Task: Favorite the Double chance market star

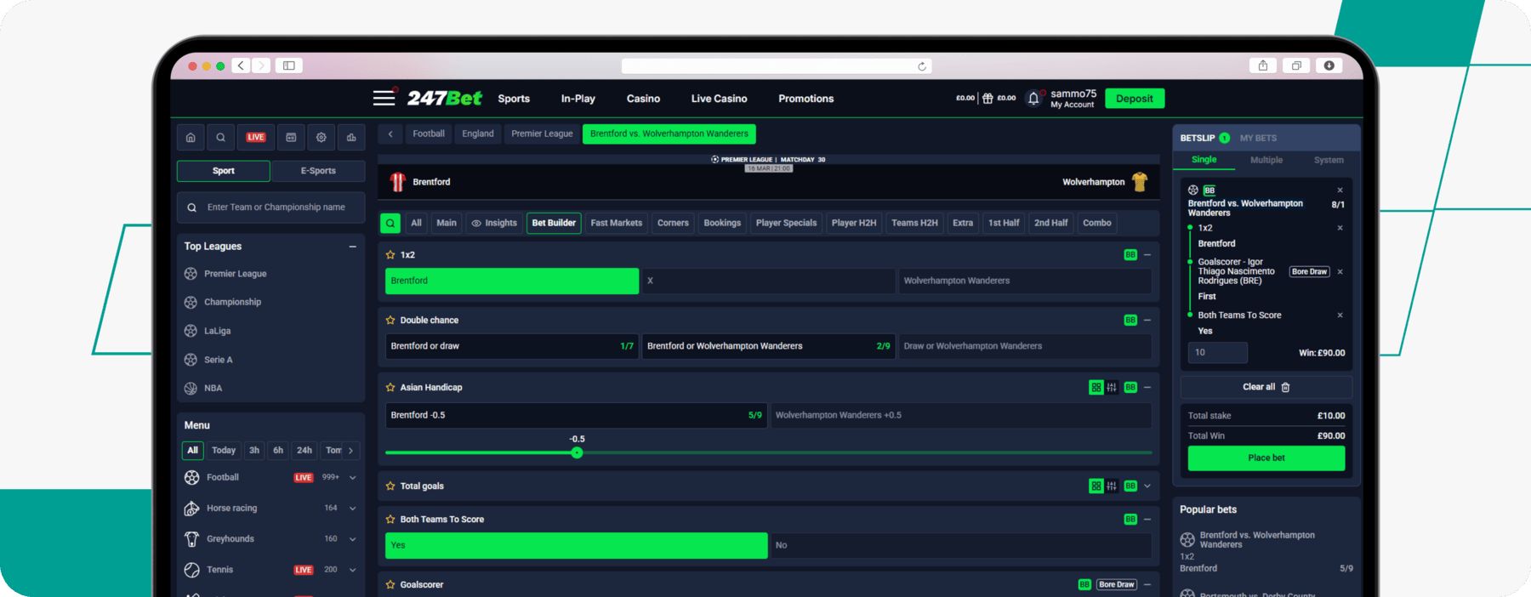Action: pos(390,321)
